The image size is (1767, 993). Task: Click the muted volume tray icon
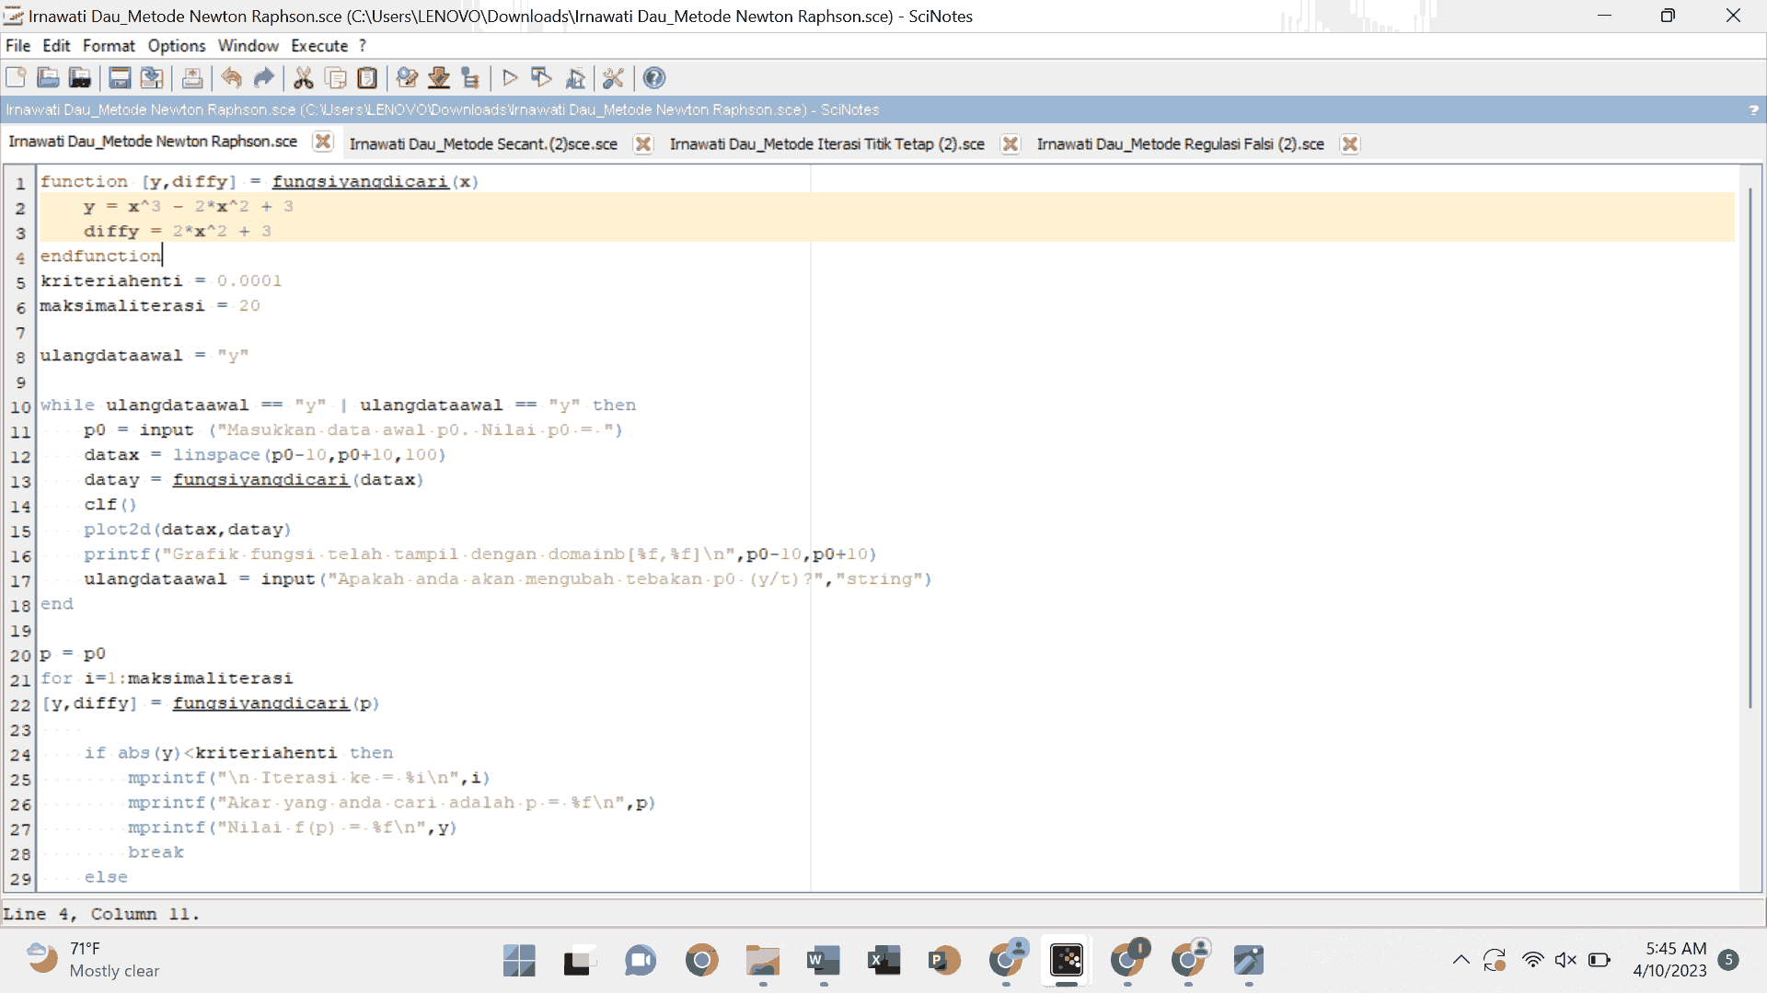point(1565,960)
